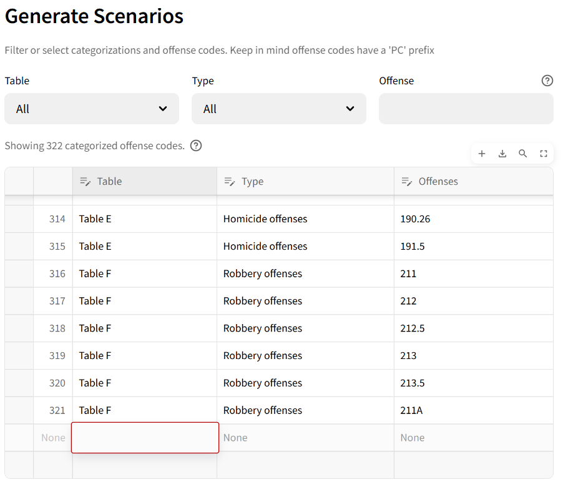This screenshot has width=568, height=487.
Task: Open the table search icon
Action: (x=523, y=154)
